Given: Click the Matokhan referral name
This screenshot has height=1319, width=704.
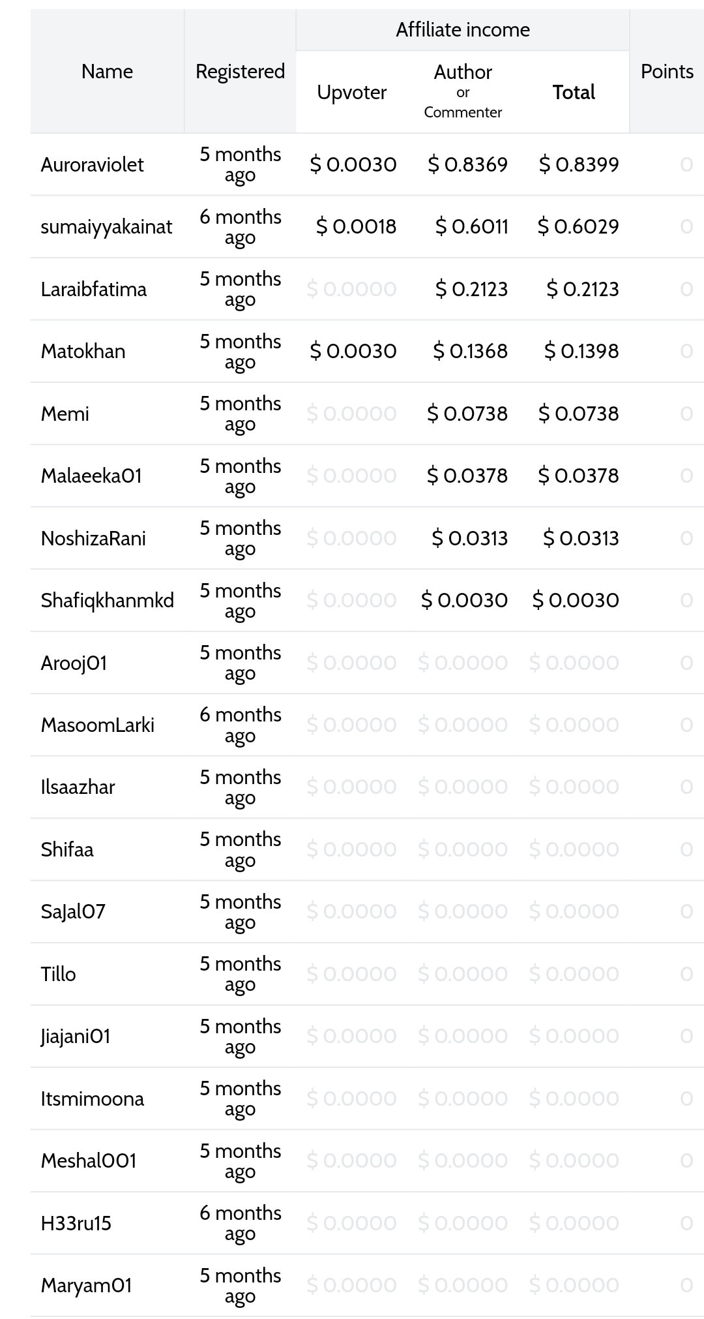Looking at the screenshot, I should 83,351.
